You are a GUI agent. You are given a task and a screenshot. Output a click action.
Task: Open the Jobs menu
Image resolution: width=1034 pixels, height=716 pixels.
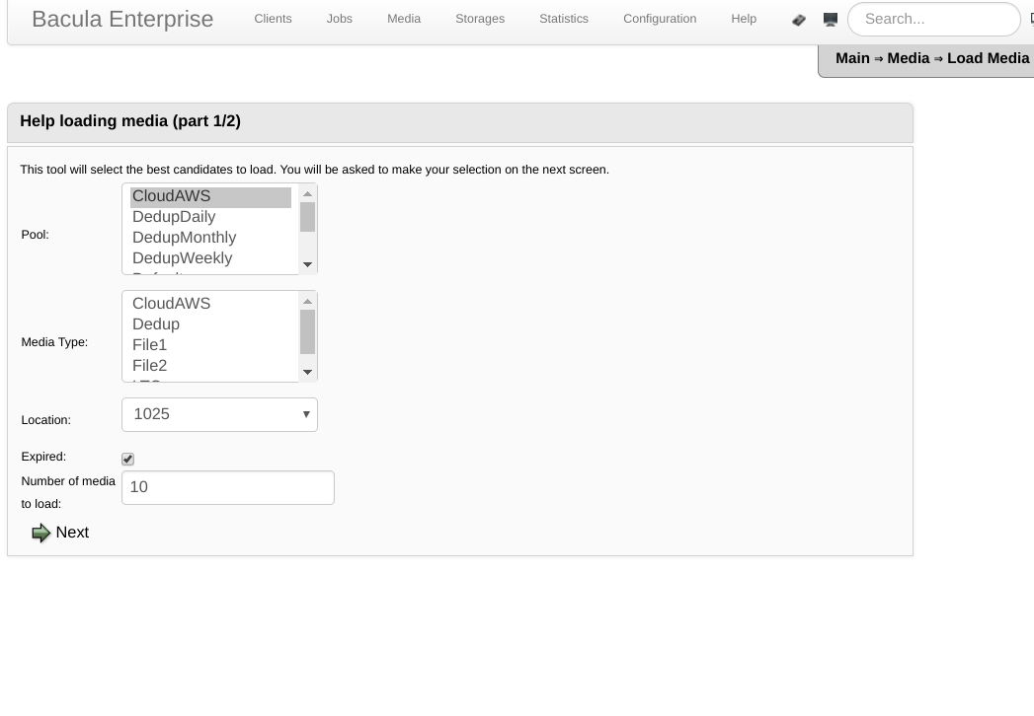[x=340, y=19]
